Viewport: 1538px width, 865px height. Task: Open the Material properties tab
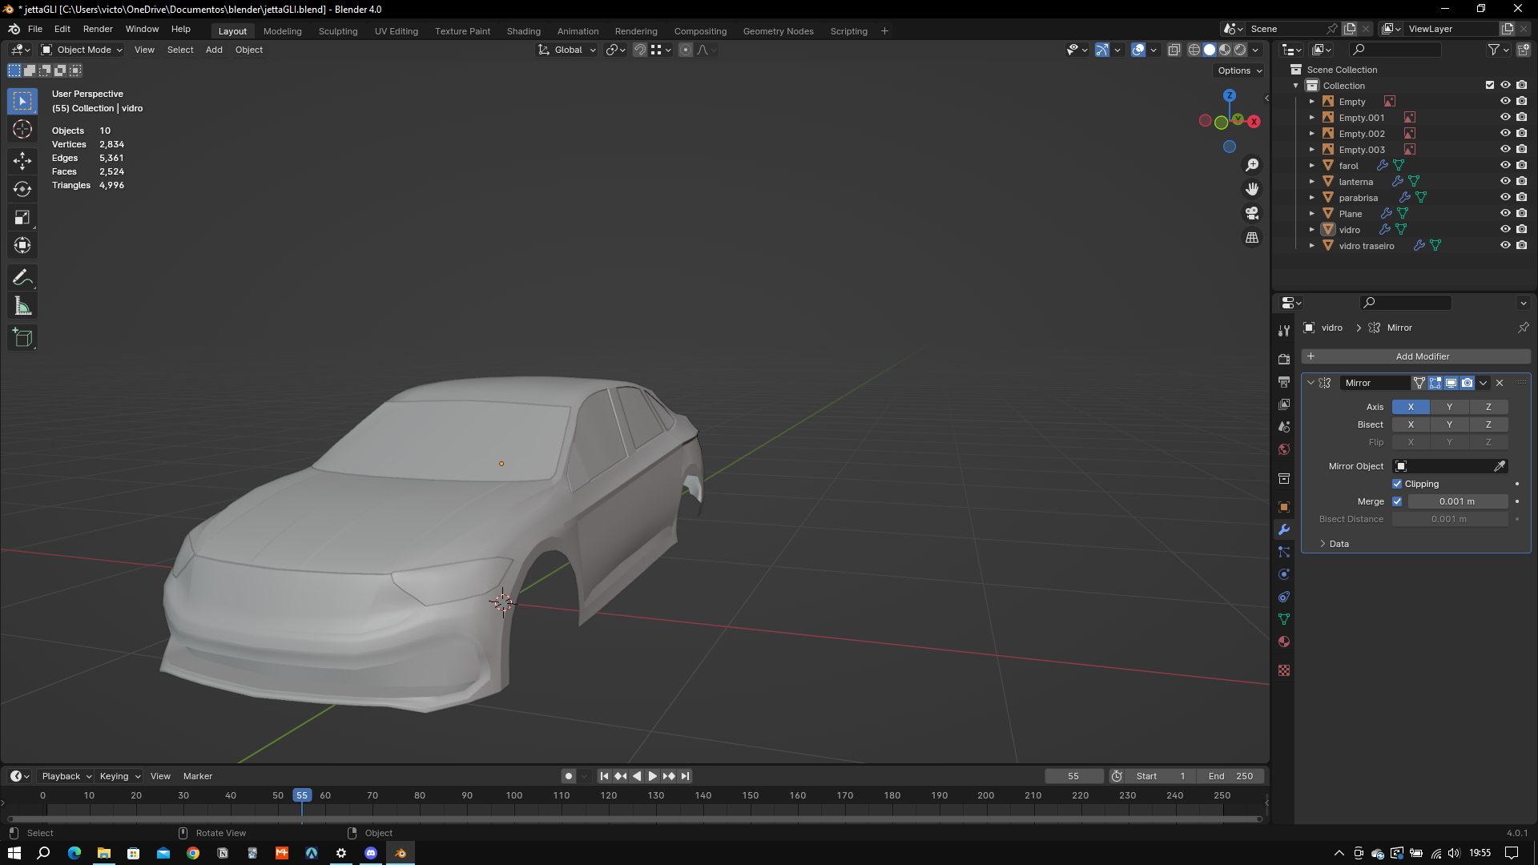pos(1284,642)
